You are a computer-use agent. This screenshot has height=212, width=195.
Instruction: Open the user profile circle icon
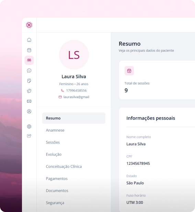[x=29, y=111]
